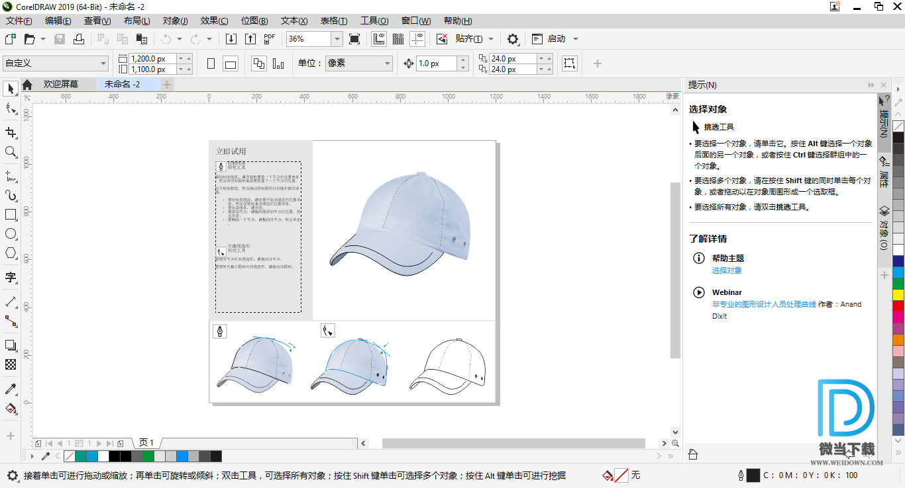Open the Open-file arrow dropdown
Viewport: 905px width, 488px height.
[x=43, y=39]
